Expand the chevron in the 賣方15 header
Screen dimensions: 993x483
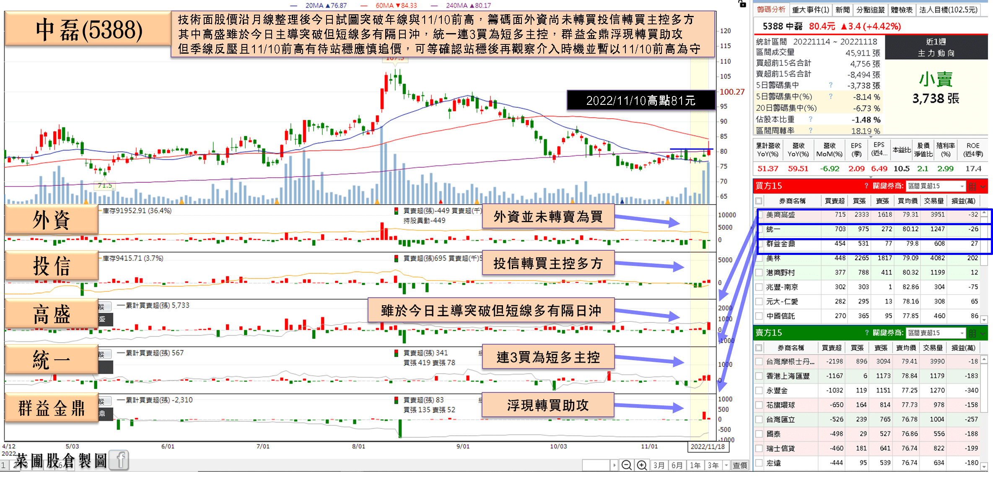[x=983, y=333]
